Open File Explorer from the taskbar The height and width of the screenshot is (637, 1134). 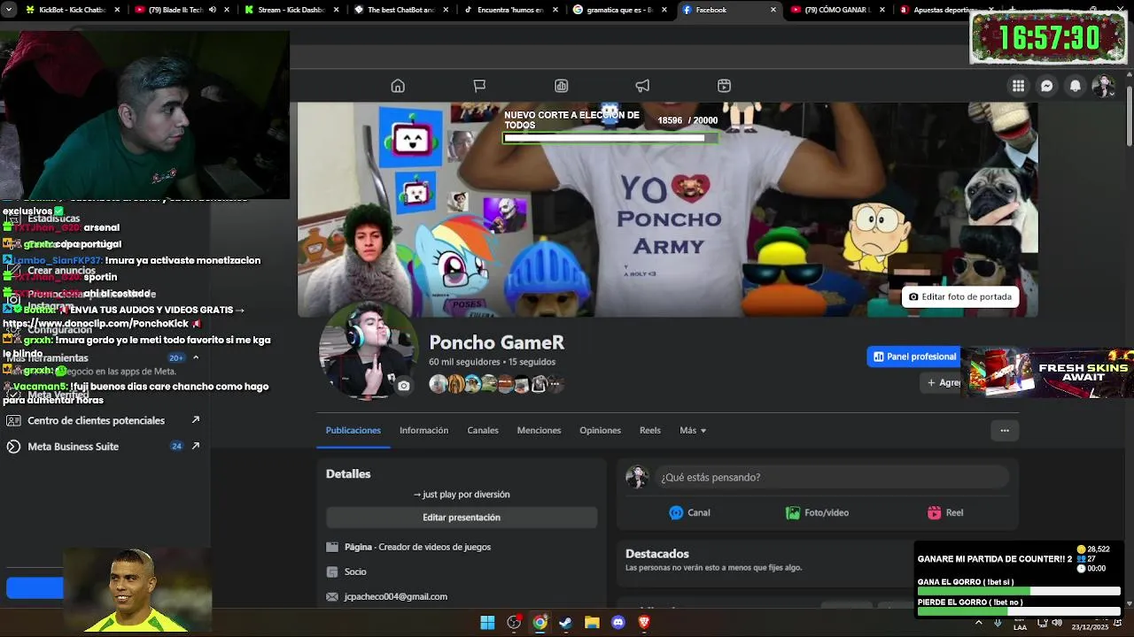tap(592, 623)
